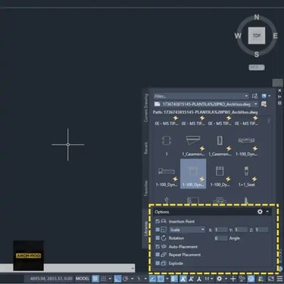Viewport: 284px width, 284px height.
Task: Close the Blocks palette
Action: click(x=279, y=90)
